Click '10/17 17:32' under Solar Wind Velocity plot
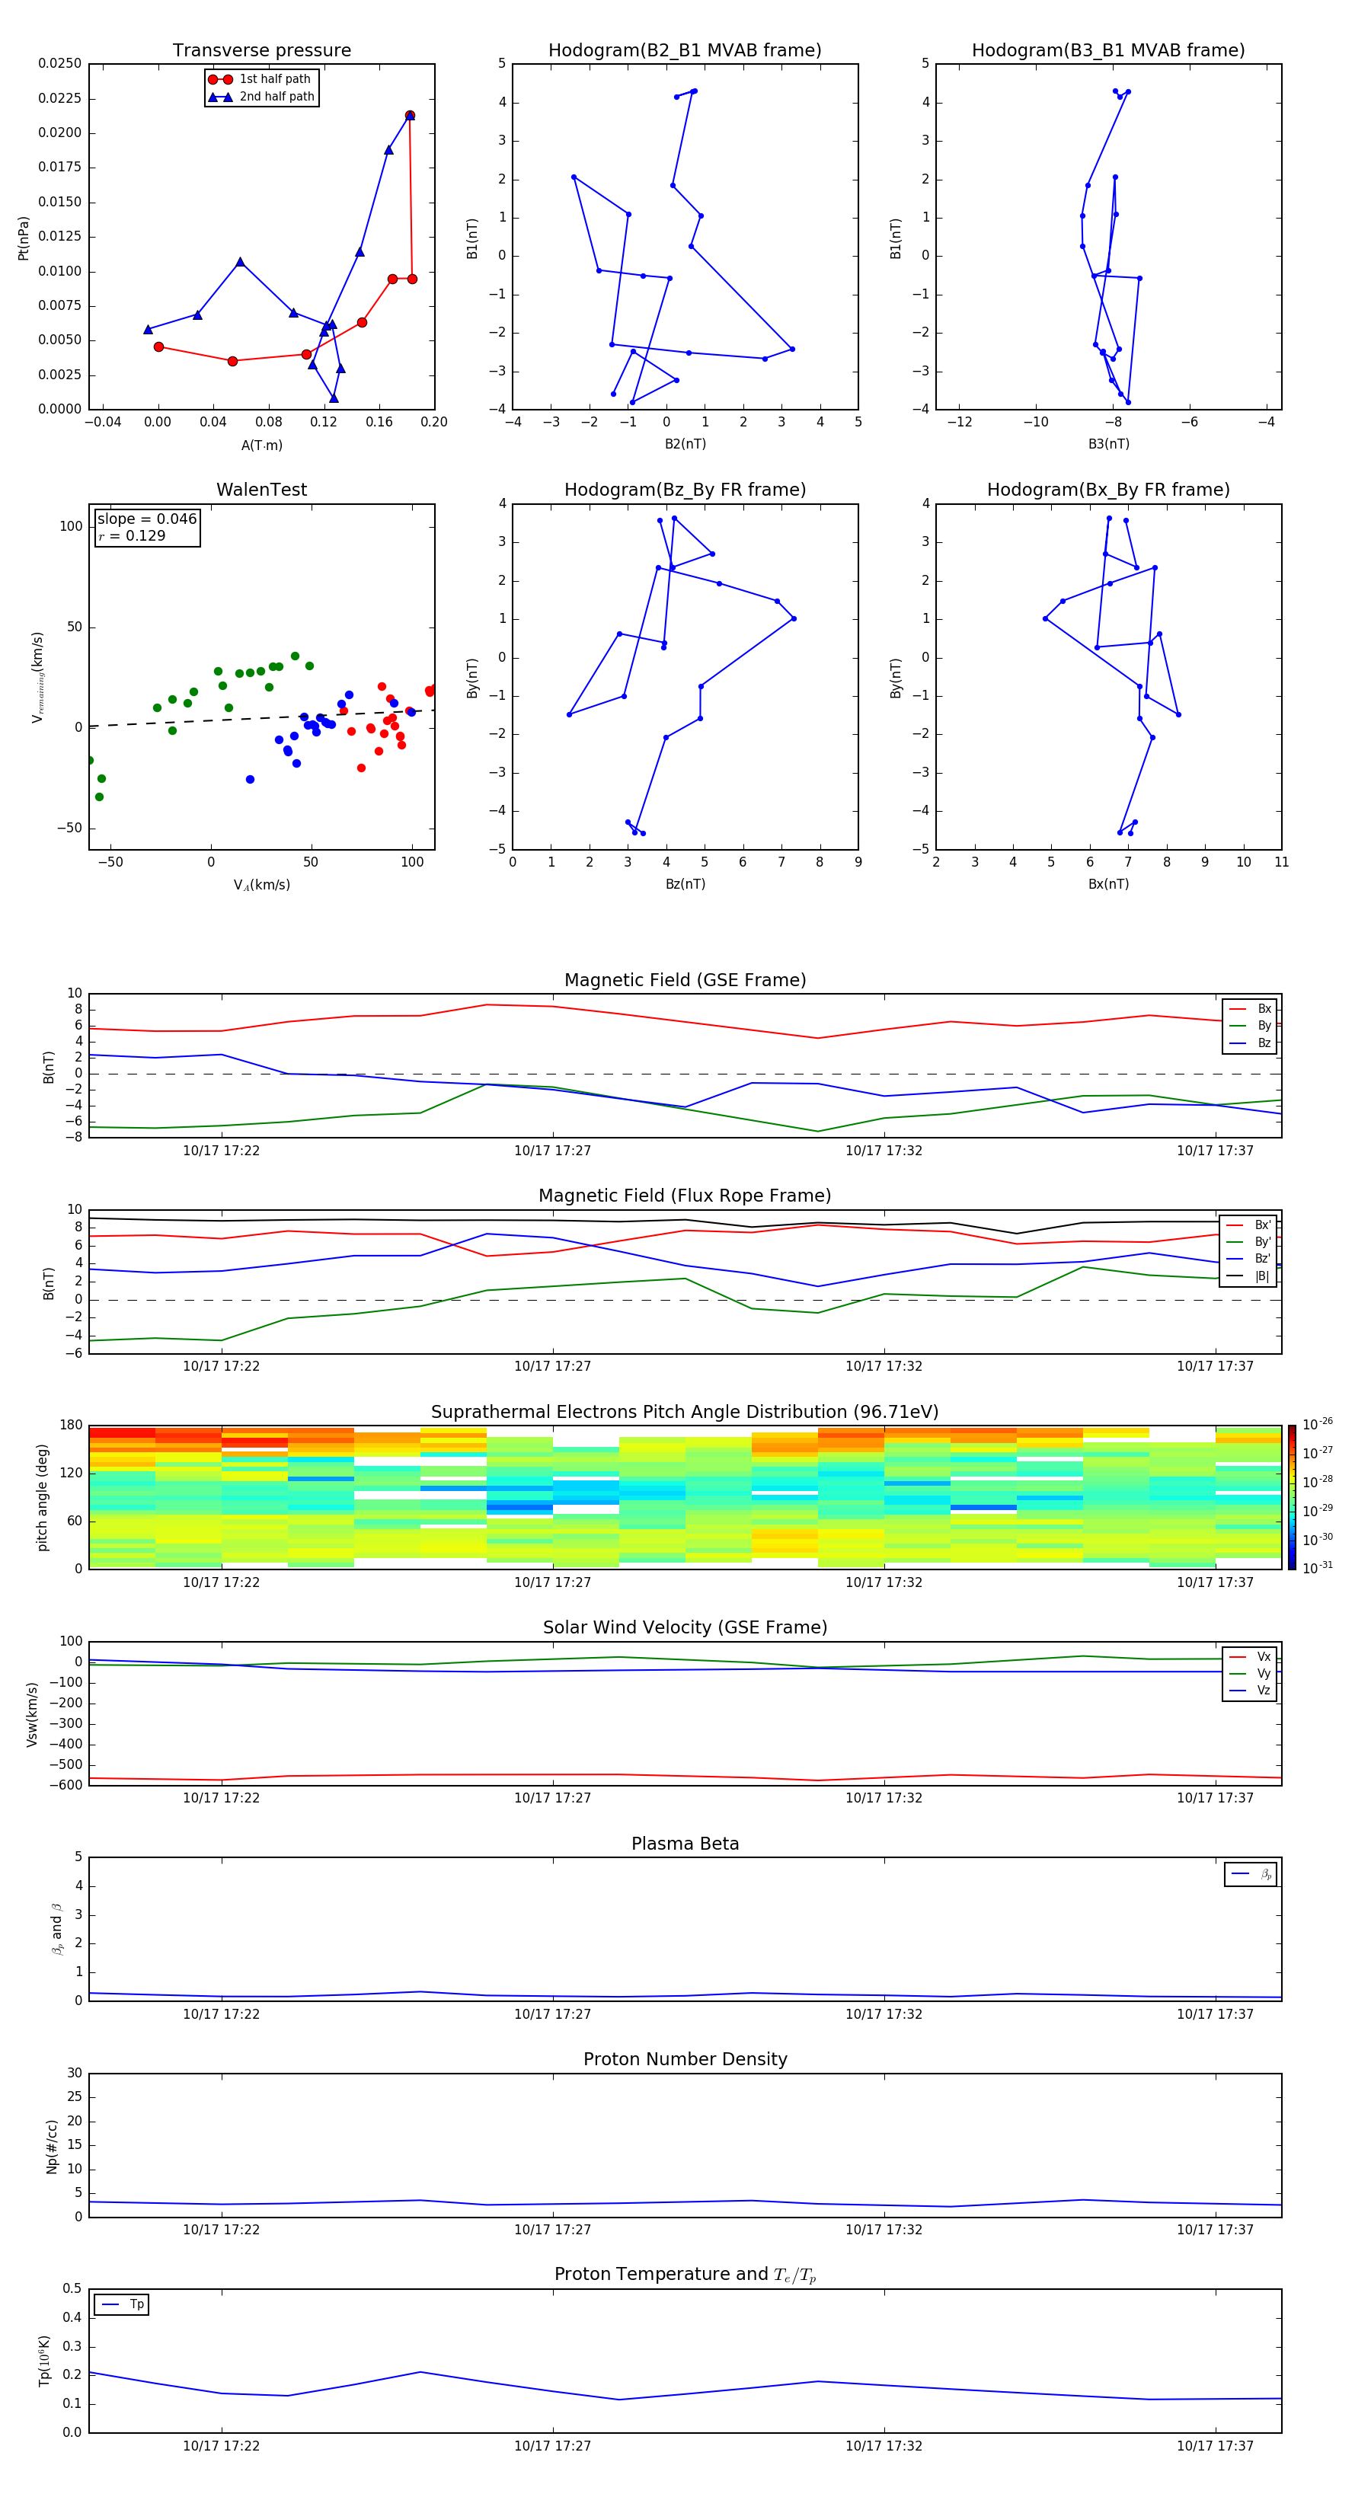 tap(884, 1798)
